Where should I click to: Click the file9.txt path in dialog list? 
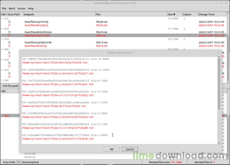[54, 106]
